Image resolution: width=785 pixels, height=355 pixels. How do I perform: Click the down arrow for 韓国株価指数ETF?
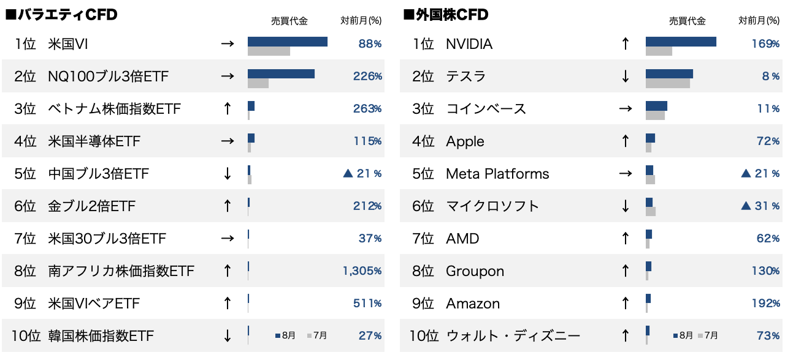227,336
